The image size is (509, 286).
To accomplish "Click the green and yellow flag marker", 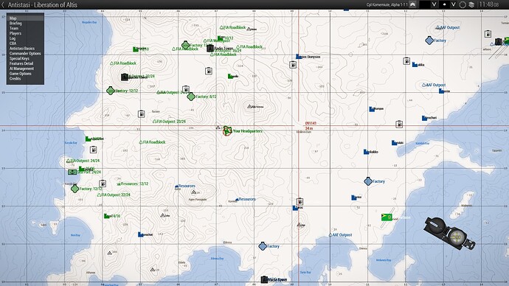I will click(x=387, y=217).
